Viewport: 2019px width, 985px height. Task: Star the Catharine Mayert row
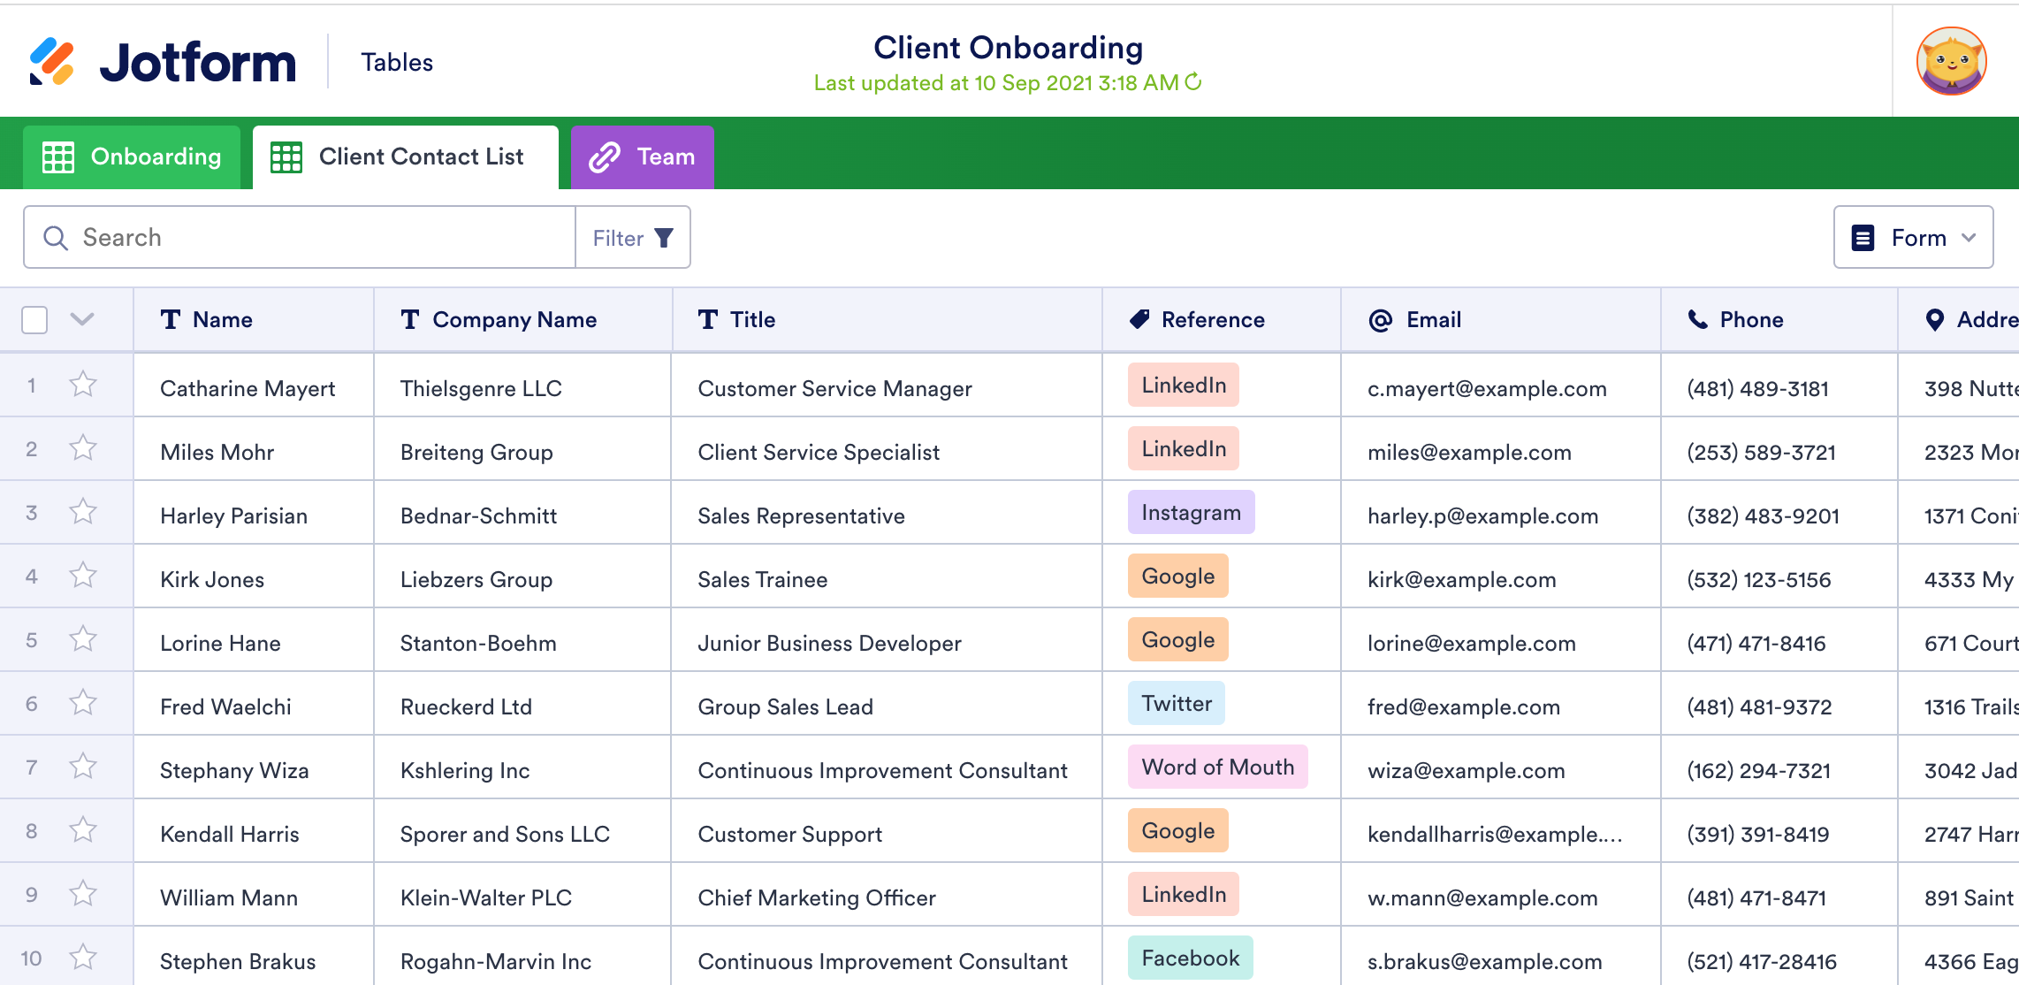click(x=83, y=385)
